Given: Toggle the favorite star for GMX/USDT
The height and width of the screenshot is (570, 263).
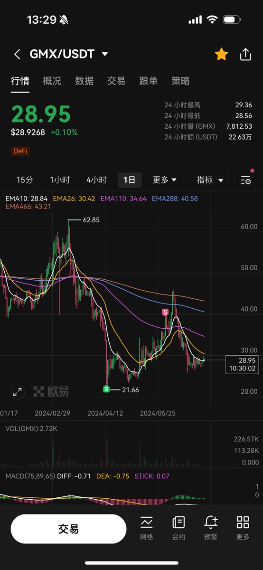Looking at the screenshot, I should (221, 54).
